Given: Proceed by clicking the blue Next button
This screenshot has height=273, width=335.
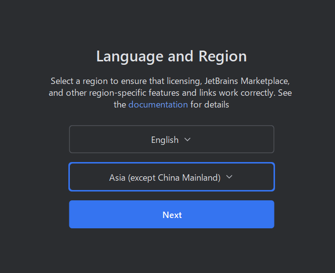Looking at the screenshot, I should 172,215.
